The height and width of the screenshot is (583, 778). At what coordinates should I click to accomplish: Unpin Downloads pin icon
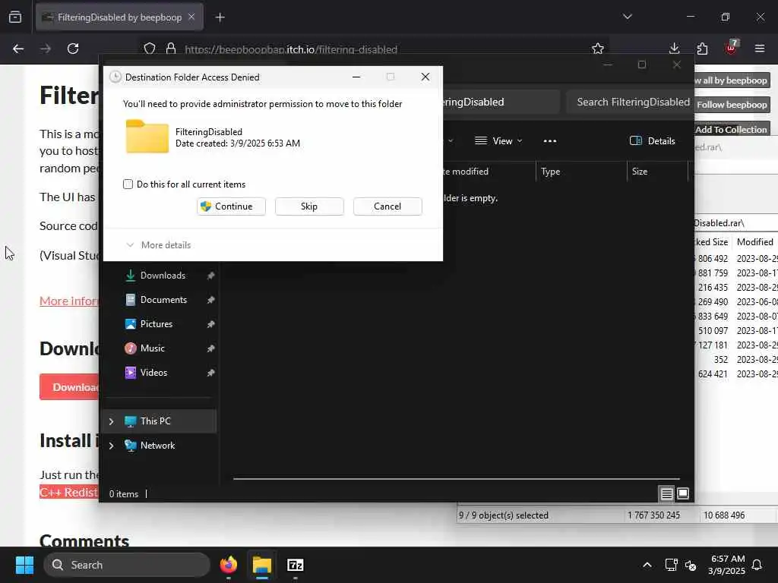pyautogui.click(x=211, y=276)
